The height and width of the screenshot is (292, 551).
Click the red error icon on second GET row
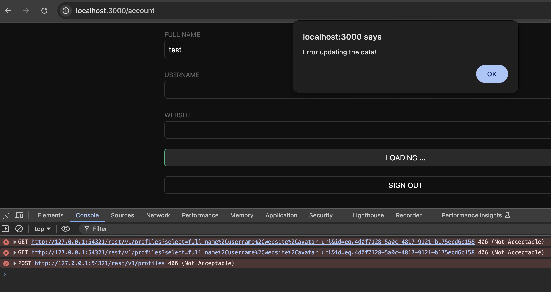tap(6, 253)
